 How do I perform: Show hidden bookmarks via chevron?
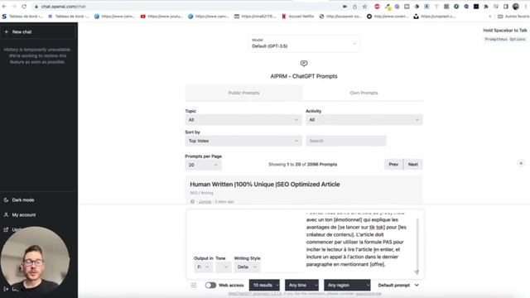pos(490,17)
